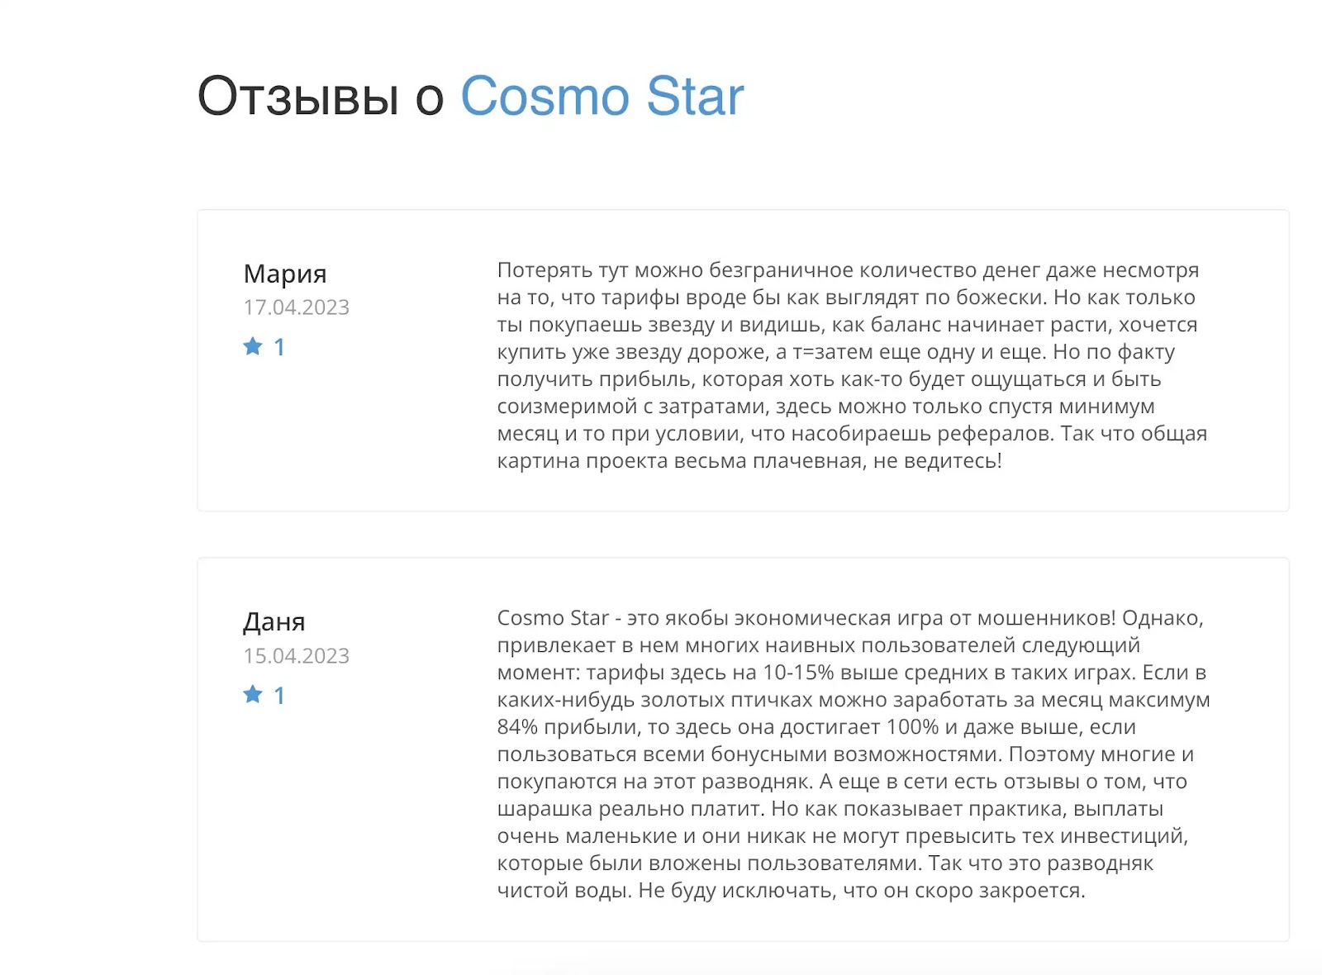Screen dimensions: 1322x975
Task: Click the word "безграничное" in Мария's review
Action: click(x=781, y=270)
